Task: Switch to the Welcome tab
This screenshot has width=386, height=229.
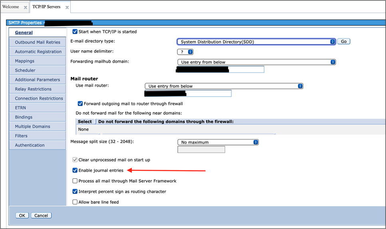Action: [x=11, y=7]
